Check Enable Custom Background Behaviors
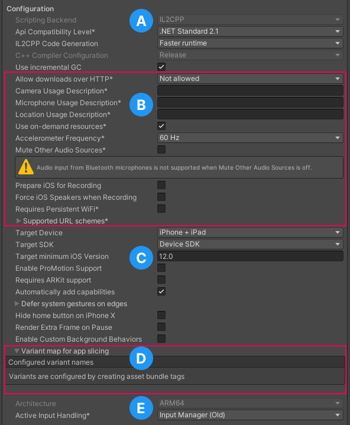The image size is (350, 425). pyautogui.click(x=161, y=339)
